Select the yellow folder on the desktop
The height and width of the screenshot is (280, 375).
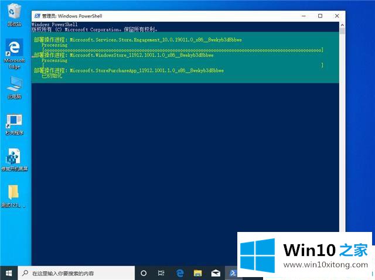point(13,196)
